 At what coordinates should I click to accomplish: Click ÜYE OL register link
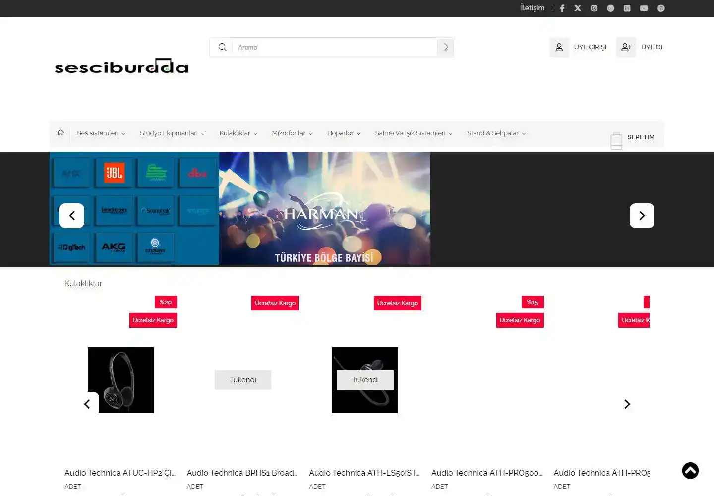653,47
